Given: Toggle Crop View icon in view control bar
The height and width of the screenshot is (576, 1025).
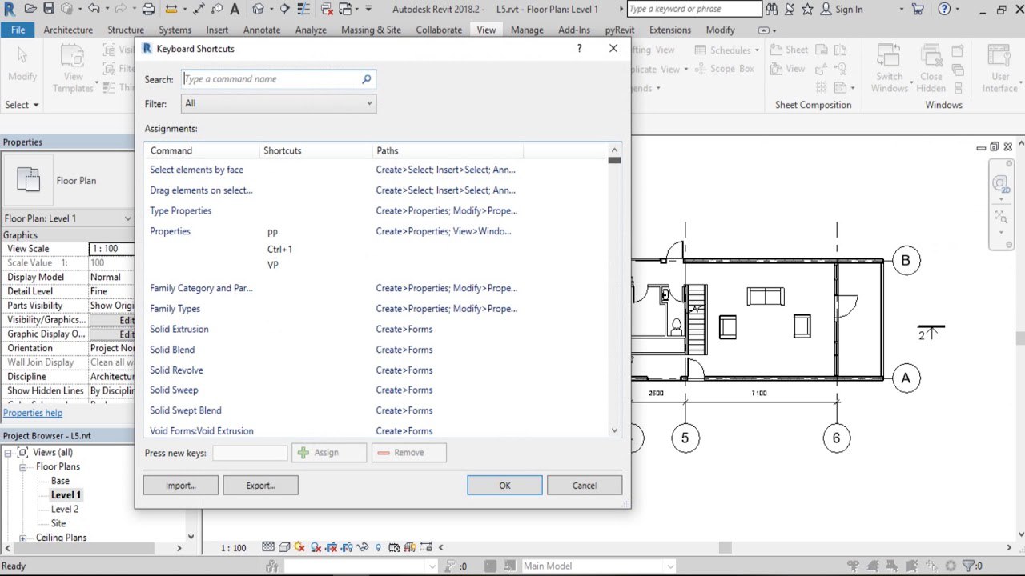Looking at the screenshot, I should tap(331, 548).
